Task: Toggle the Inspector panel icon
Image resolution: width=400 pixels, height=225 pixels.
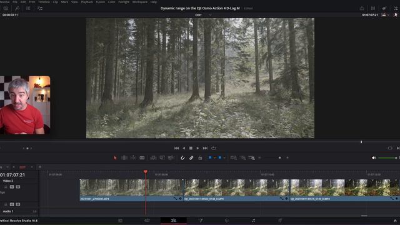Action: (396, 8)
